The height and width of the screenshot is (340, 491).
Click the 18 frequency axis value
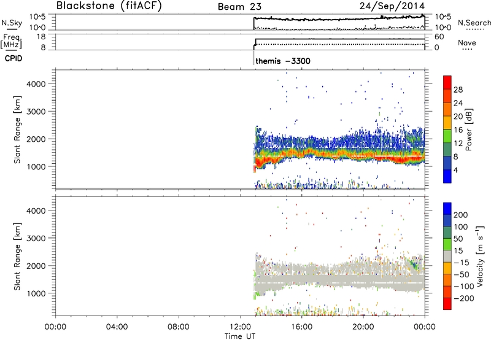tap(41, 37)
